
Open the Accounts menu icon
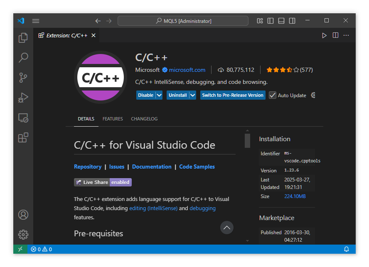(23, 215)
